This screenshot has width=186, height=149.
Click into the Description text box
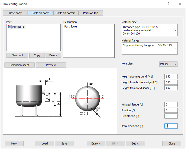coord(89,41)
